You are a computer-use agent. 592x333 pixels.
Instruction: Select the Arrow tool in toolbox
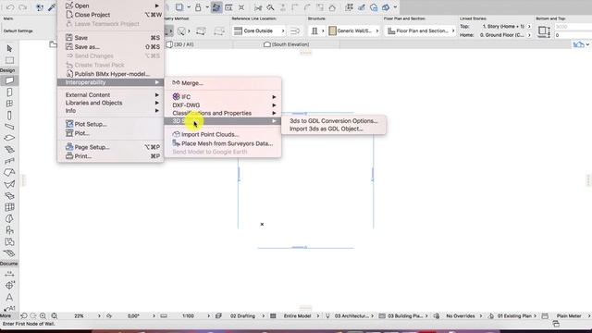point(9,49)
